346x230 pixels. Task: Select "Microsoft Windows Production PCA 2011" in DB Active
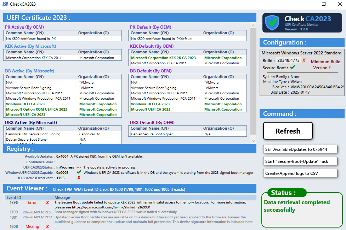62,98
